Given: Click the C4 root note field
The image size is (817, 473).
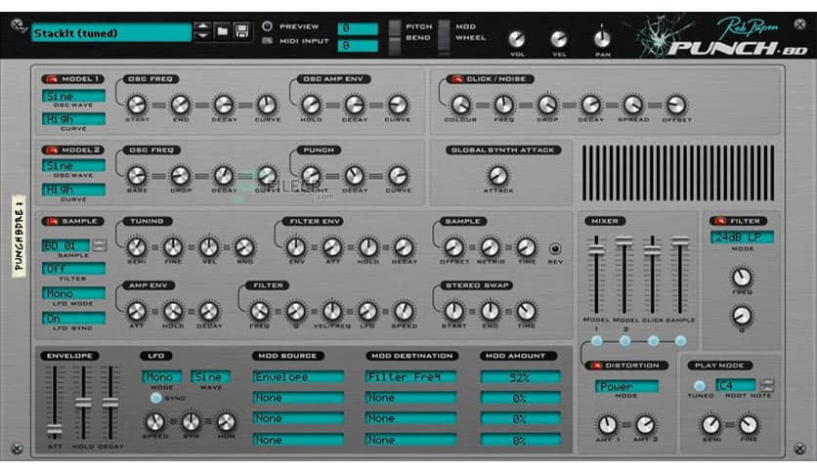Looking at the screenshot, I should pos(736,385).
